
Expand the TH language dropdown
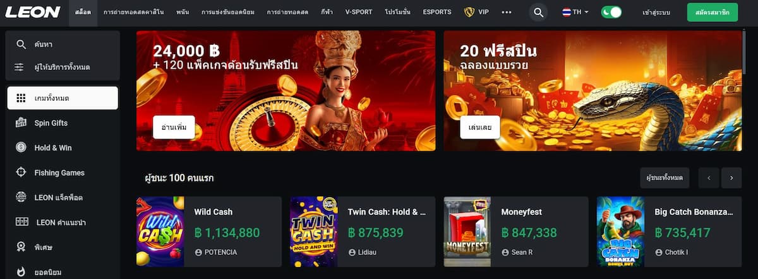click(x=575, y=12)
